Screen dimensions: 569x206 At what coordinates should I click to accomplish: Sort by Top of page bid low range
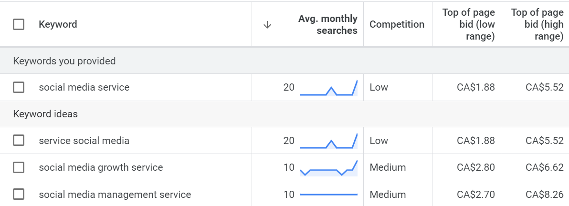pos(468,24)
